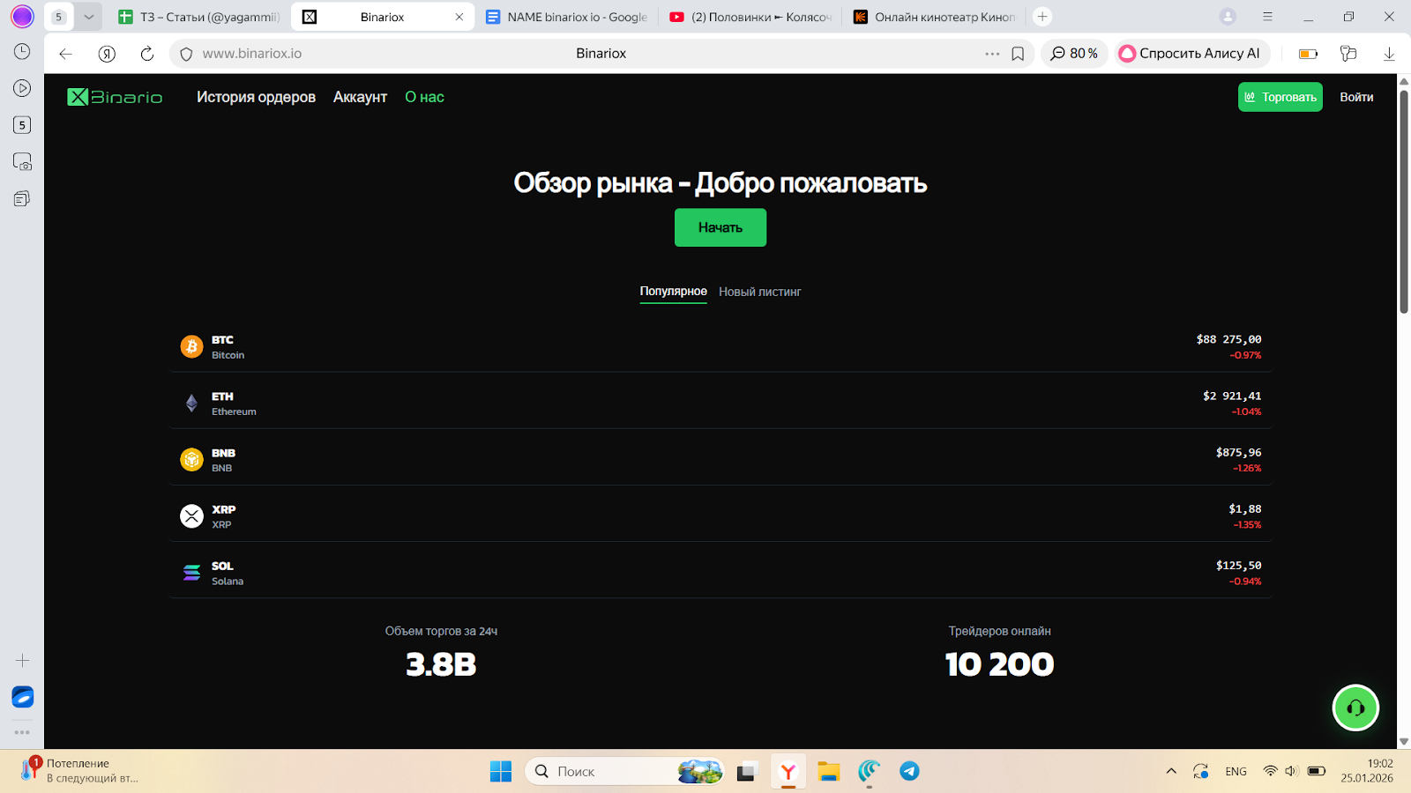Screen dimensions: 1411x793
Task: Click the battery saver icon in browser toolbar
Action: (x=1308, y=54)
